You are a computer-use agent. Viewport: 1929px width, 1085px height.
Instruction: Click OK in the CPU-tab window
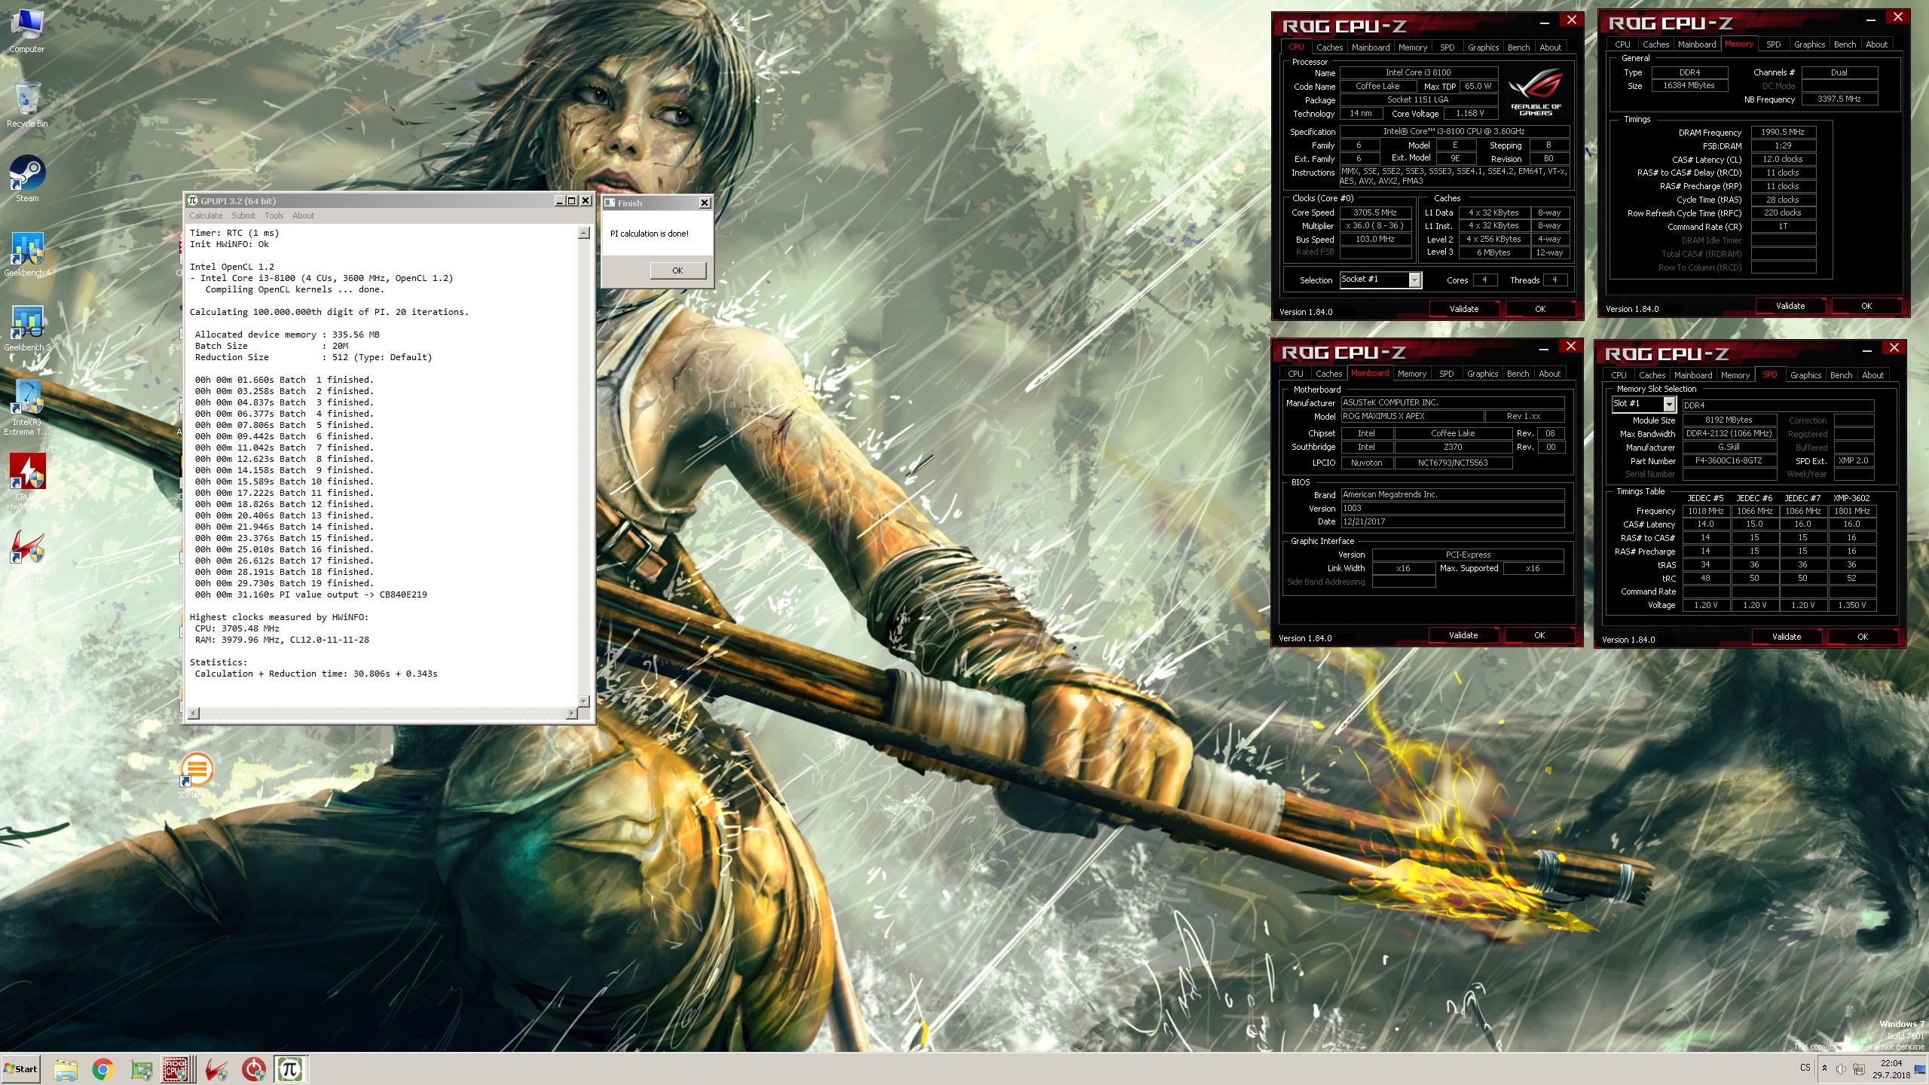coord(1540,309)
